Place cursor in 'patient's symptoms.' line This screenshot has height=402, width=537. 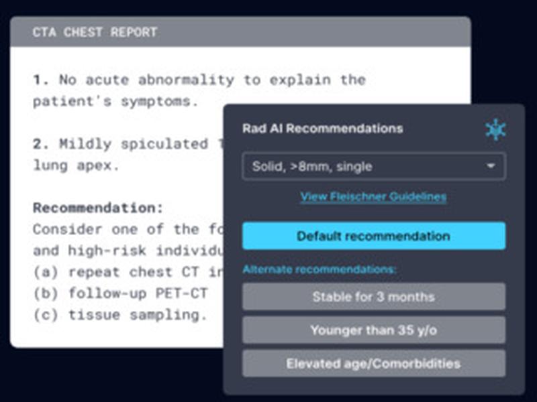coord(115,102)
